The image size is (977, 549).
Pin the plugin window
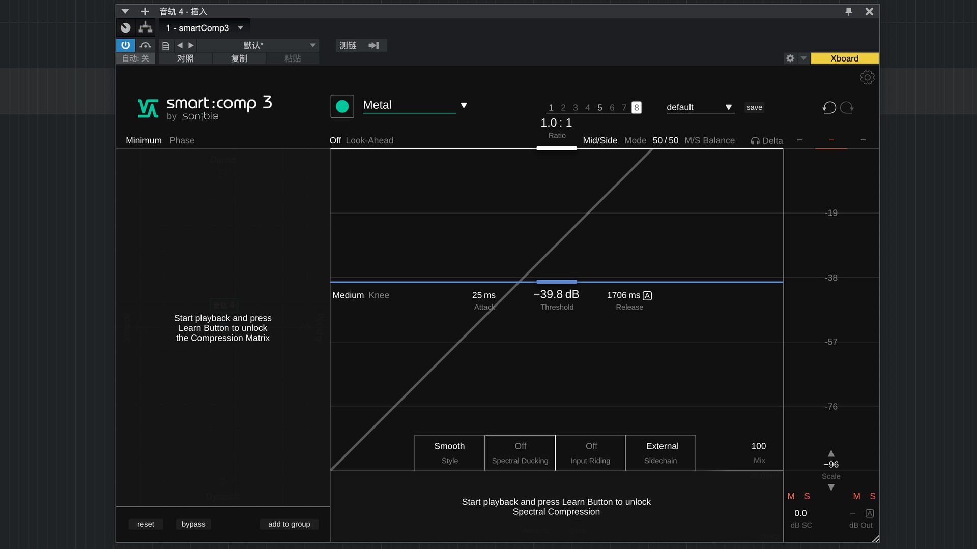[x=848, y=11]
